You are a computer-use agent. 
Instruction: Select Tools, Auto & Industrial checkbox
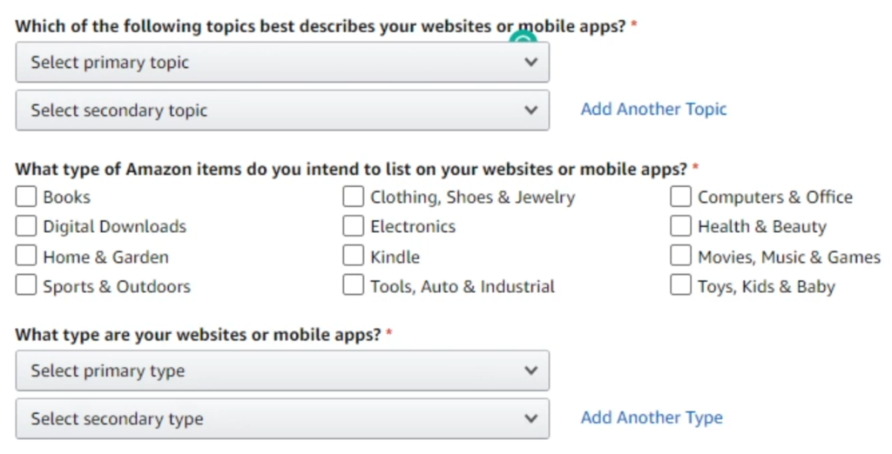click(x=353, y=285)
